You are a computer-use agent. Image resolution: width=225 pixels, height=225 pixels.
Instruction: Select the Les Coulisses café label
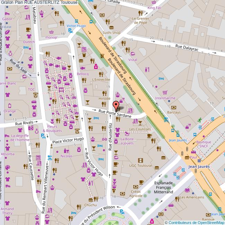pos(140,129)
